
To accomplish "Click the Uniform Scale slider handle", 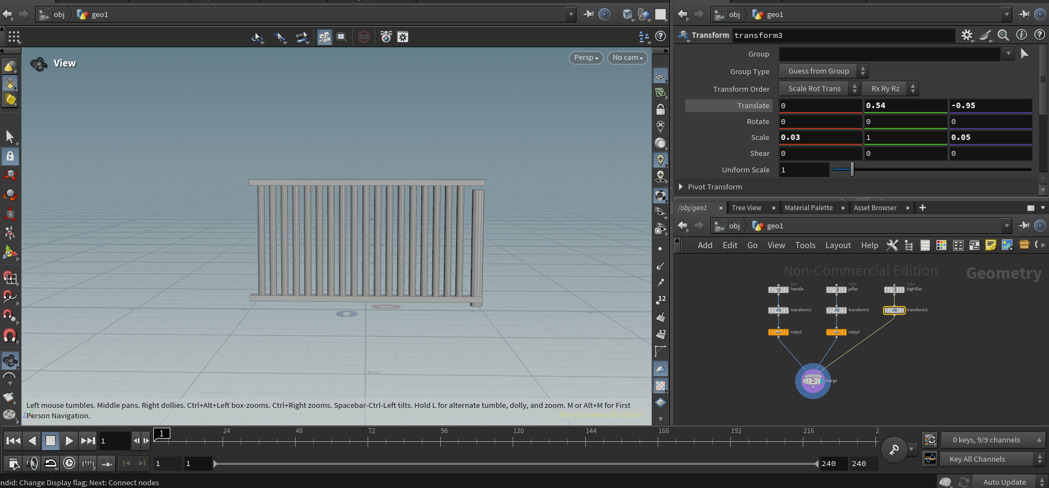I will click(852, 170).
